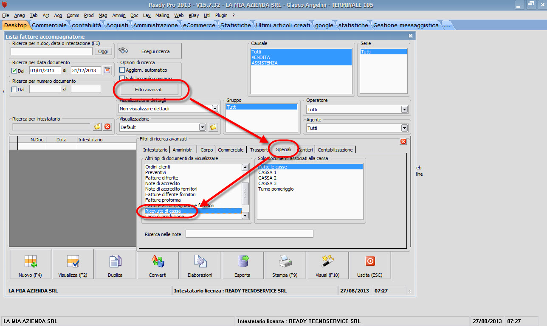The height and width of the screenshot is (326, 547).
Task: Click the Ricerca nelle note field
Action: coord(249,234)
